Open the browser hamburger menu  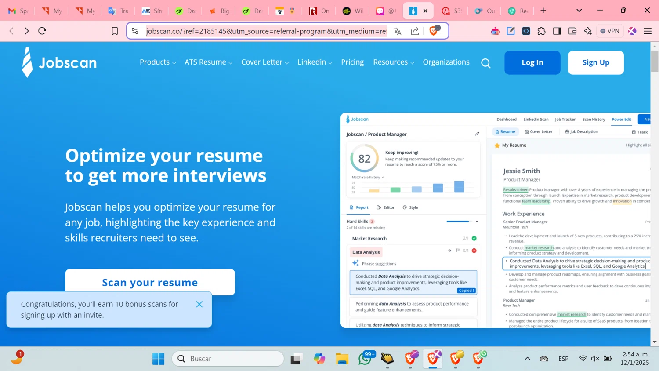(x=648, y=31)
